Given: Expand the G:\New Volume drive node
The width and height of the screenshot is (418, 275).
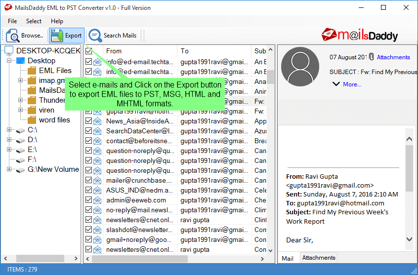Looking at the screenshot, I should pos(9,169).
